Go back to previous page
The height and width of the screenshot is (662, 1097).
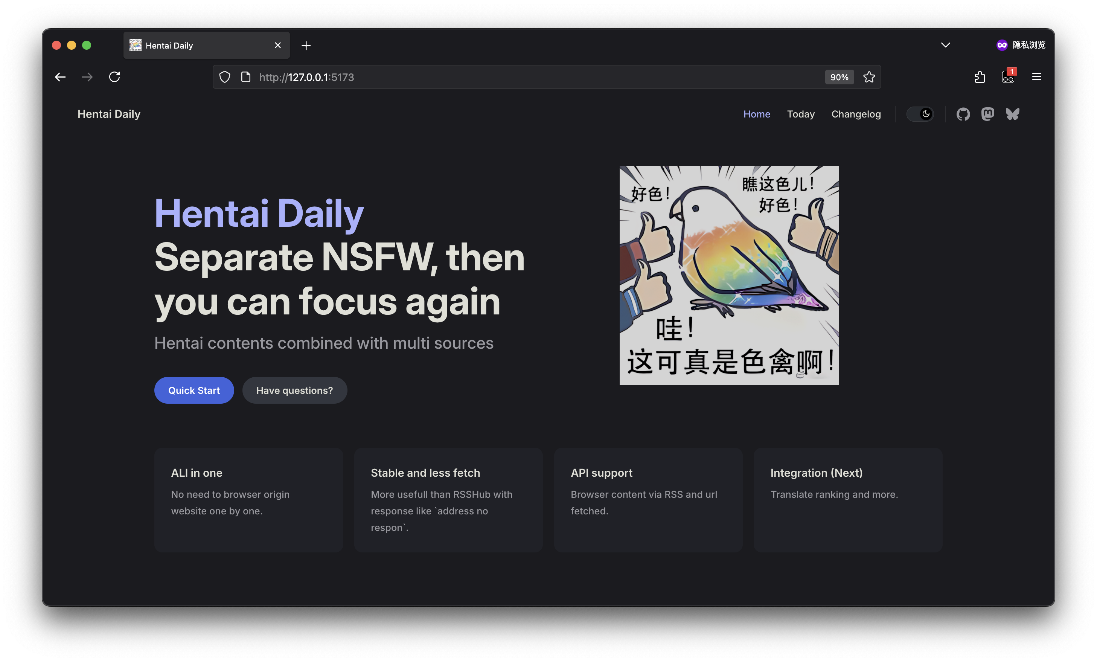pyautogui.click(x=60, y=77)
